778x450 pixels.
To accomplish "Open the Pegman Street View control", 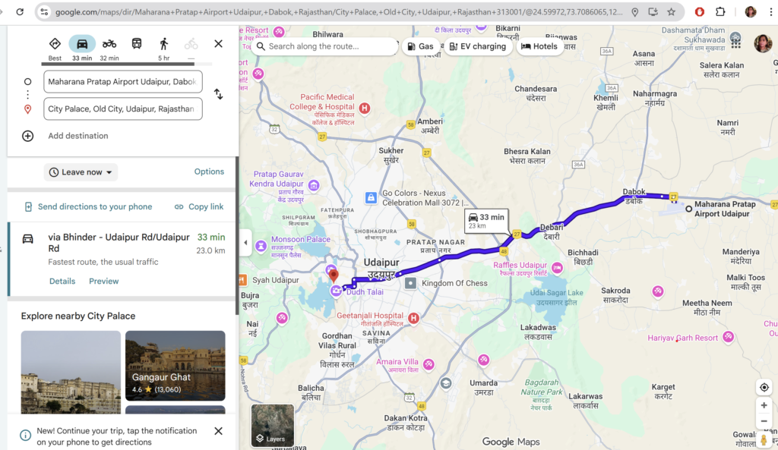I will coord(764,440).
